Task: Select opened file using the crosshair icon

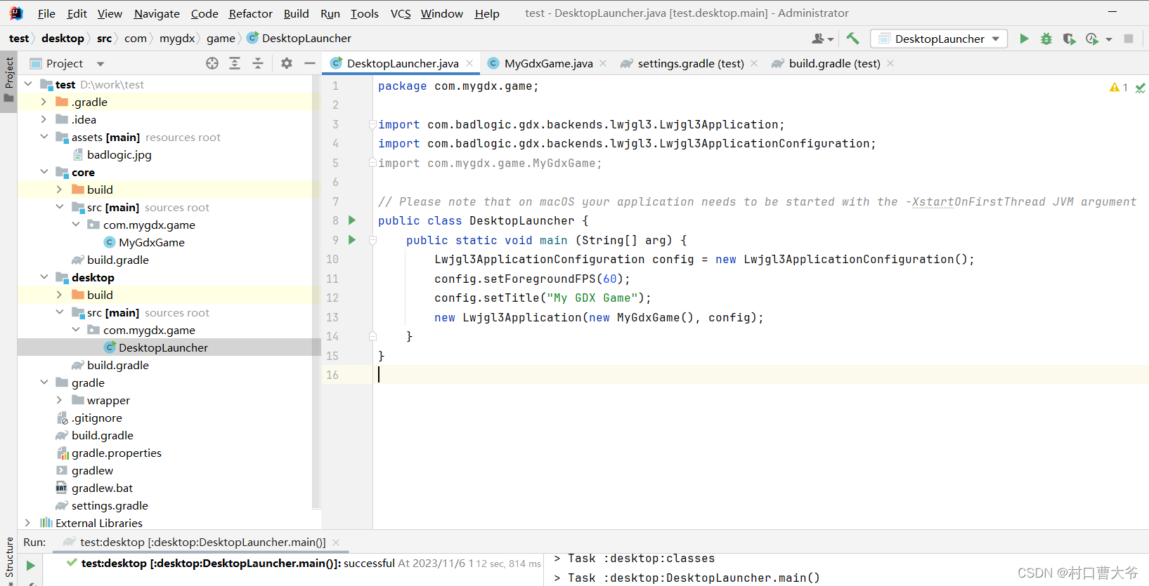Action: (212, 63)
